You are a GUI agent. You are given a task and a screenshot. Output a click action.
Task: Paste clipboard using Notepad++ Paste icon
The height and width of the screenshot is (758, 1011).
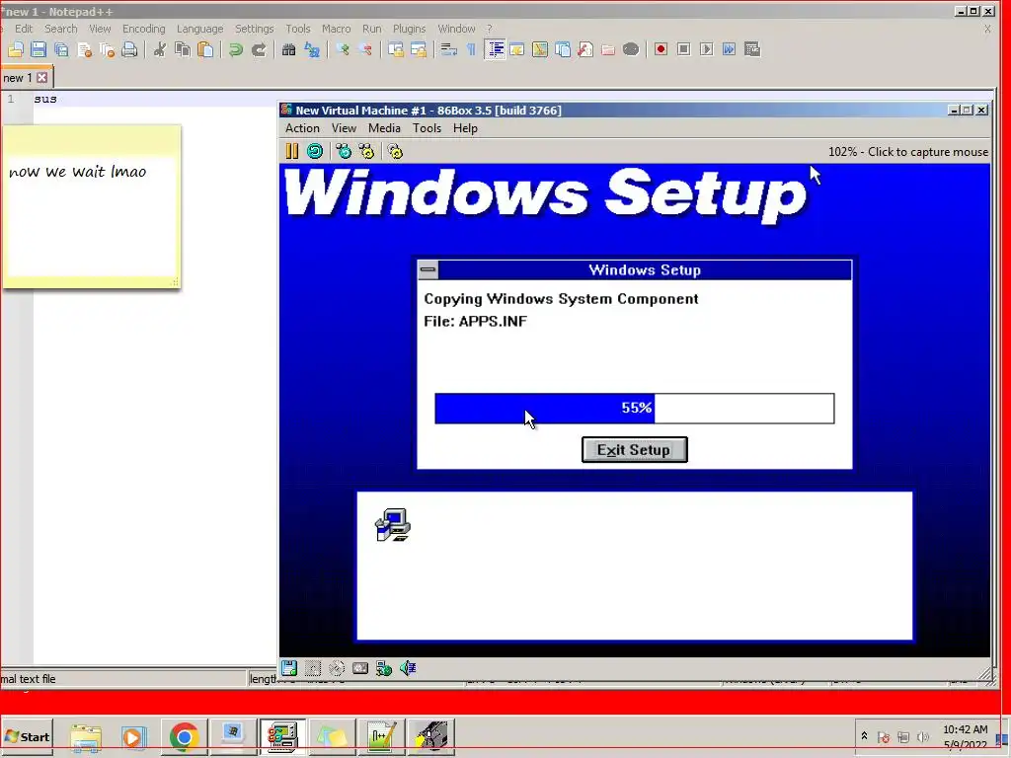click(x=205, y=49)
